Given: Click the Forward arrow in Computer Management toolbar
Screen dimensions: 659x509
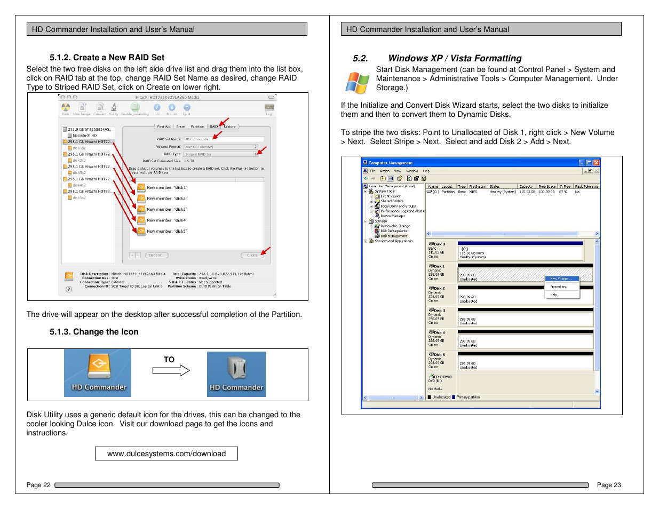Looking at the screenshot, I should tap(373, 178).
